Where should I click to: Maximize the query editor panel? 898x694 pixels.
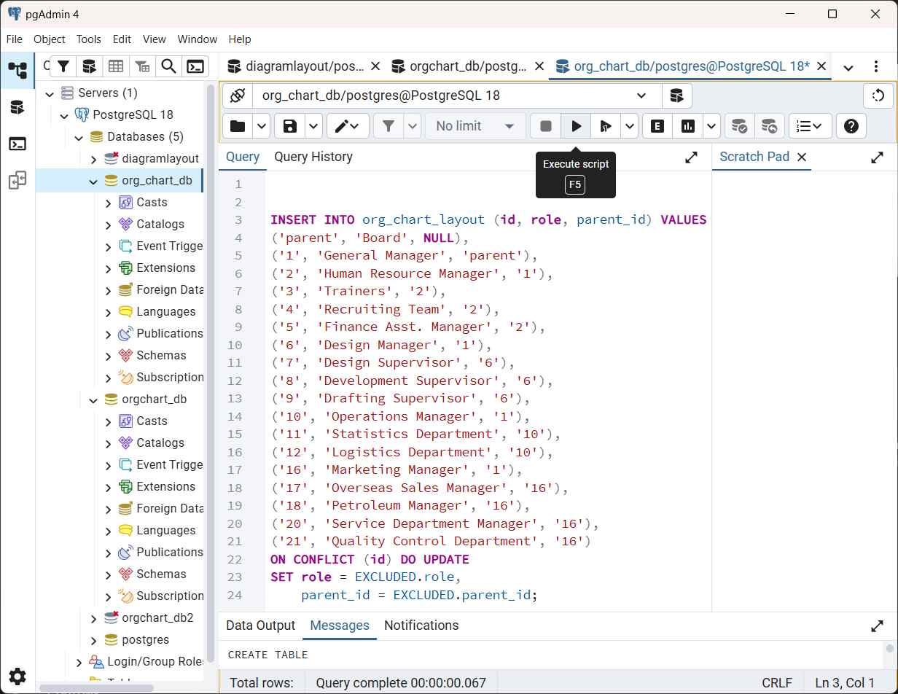[691, 157]
